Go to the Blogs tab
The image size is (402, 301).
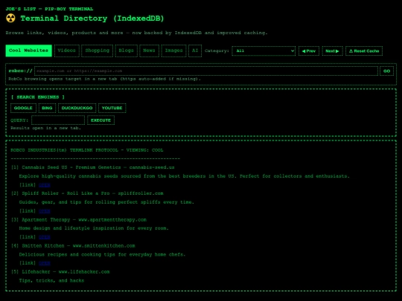click(x=126, y=51)
